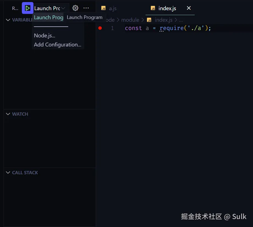
Task: Switch to the a.js editor tab
Action: 113,8
